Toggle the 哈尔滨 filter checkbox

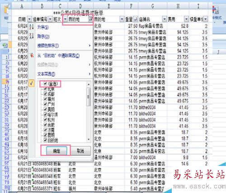[x=45, y=114]
